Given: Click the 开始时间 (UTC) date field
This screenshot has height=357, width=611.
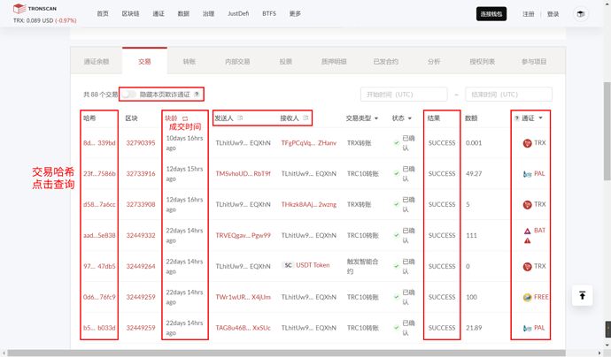Looking at the screenshot, I should [404, 95].
